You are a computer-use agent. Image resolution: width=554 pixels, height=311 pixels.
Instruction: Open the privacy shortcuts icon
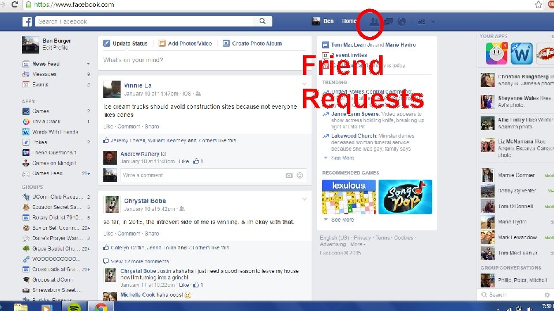click(421, 21)
